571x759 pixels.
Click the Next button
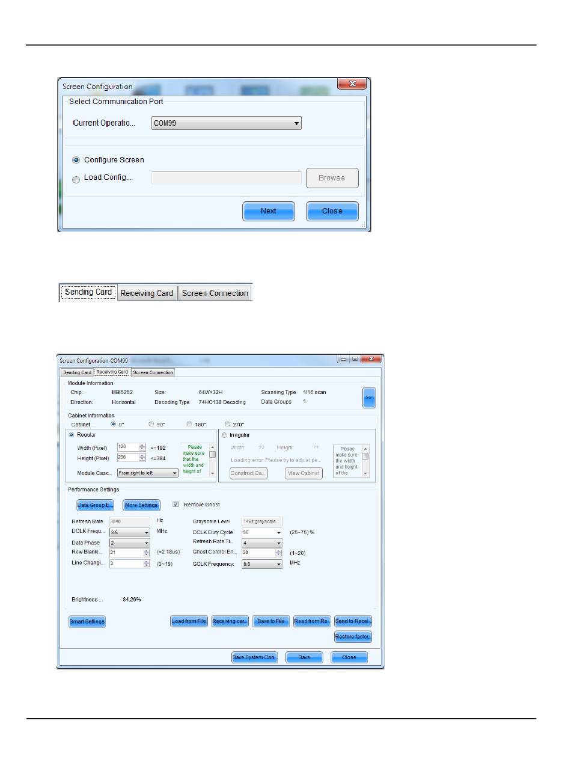tap(269, 211)
